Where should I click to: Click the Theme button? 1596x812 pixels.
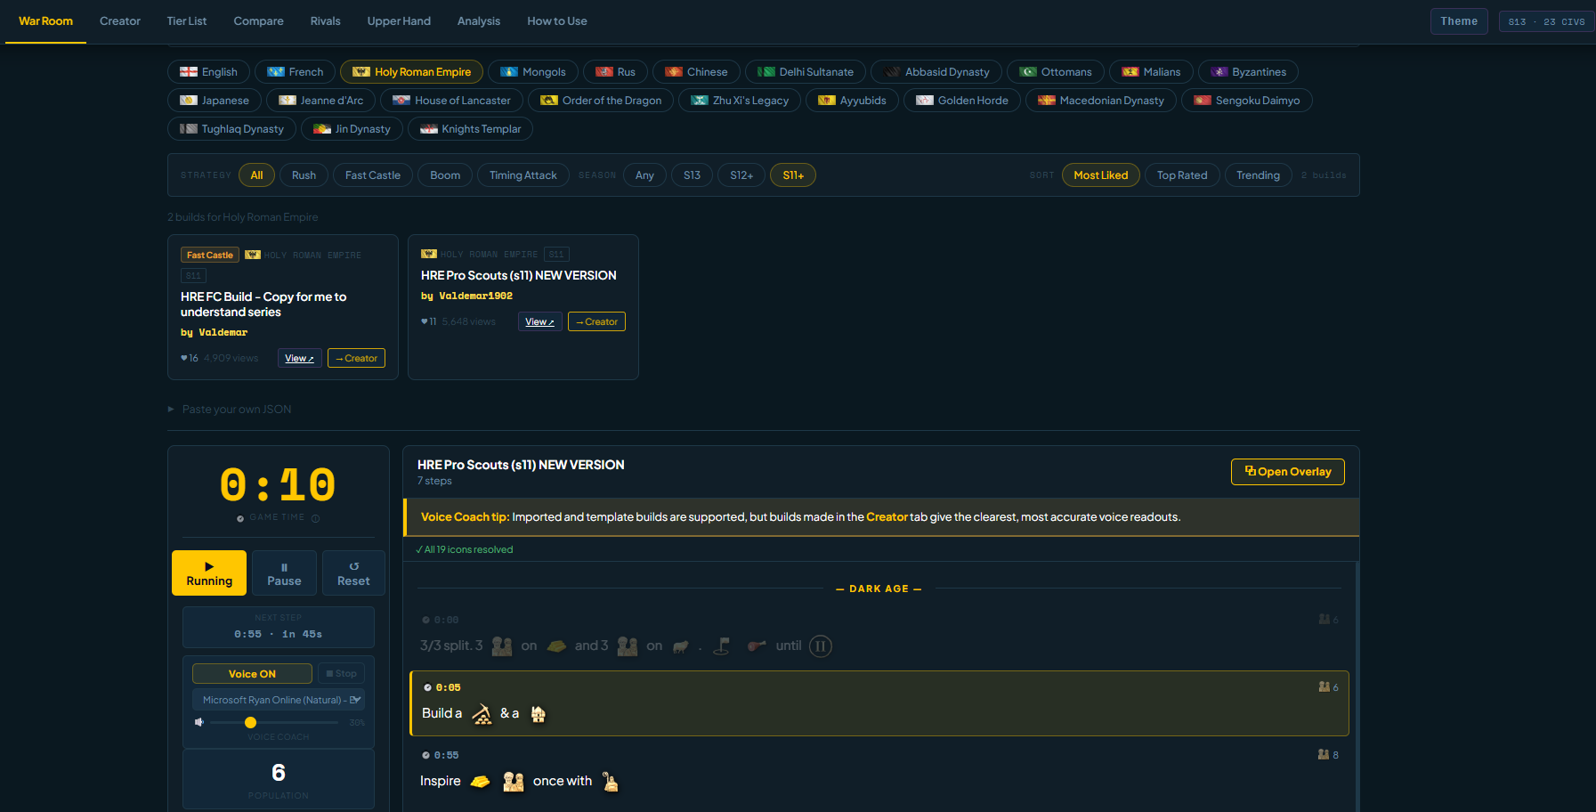tap(1459, 21)
